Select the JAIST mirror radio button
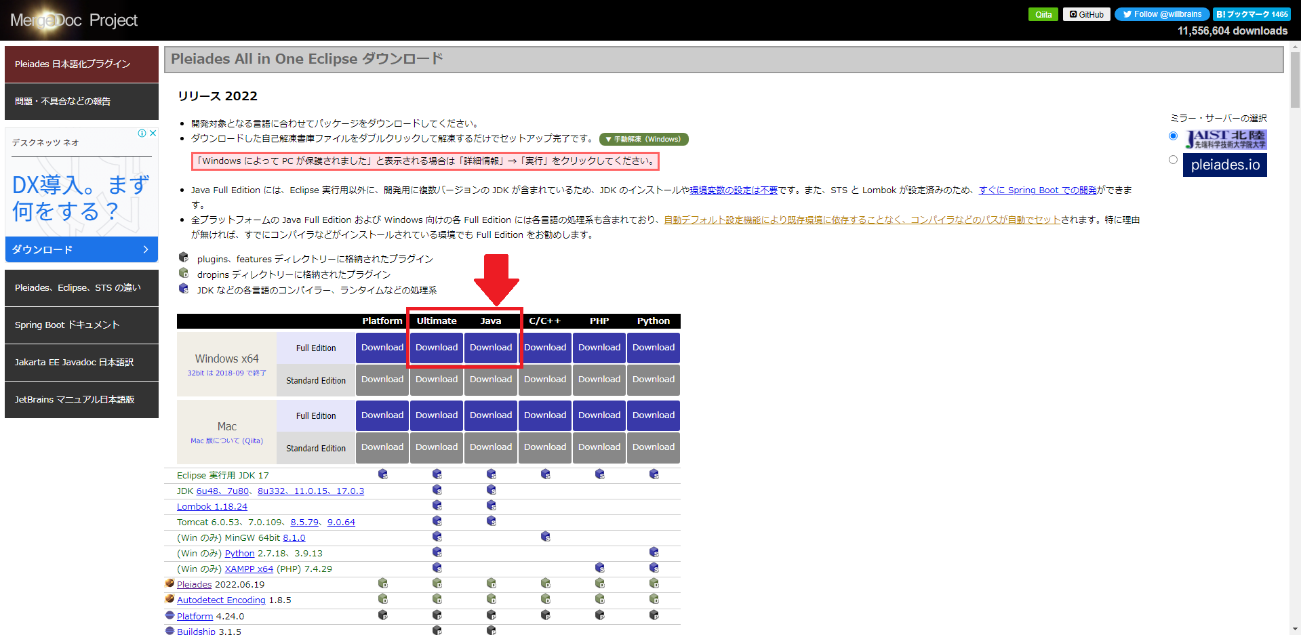The height and width of the screenshot is (635, 1301). [1173, 136]
